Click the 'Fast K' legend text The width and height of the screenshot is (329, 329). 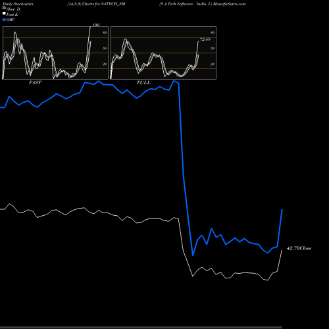pos(13,14)
